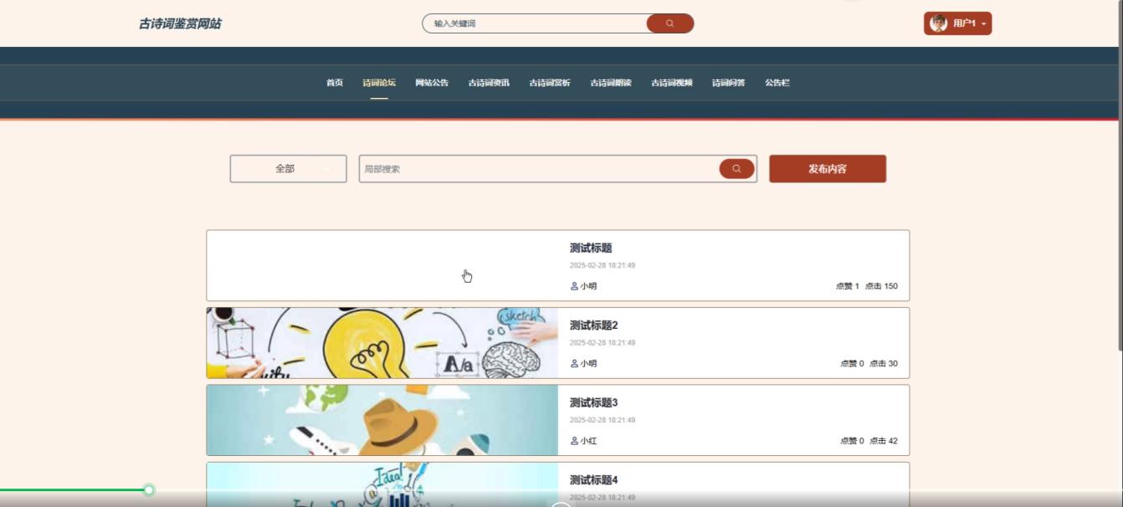
Task: Click user icon beside 小红 in 测试标题3 card
Action: pyautogui.click(x=574, y=441)
